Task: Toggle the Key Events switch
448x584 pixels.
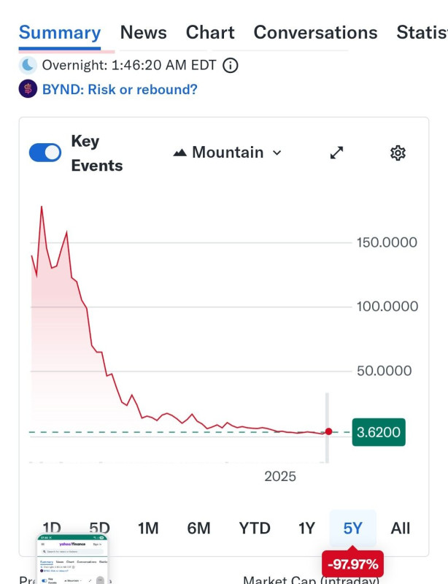Action: (x=45, y=153)
